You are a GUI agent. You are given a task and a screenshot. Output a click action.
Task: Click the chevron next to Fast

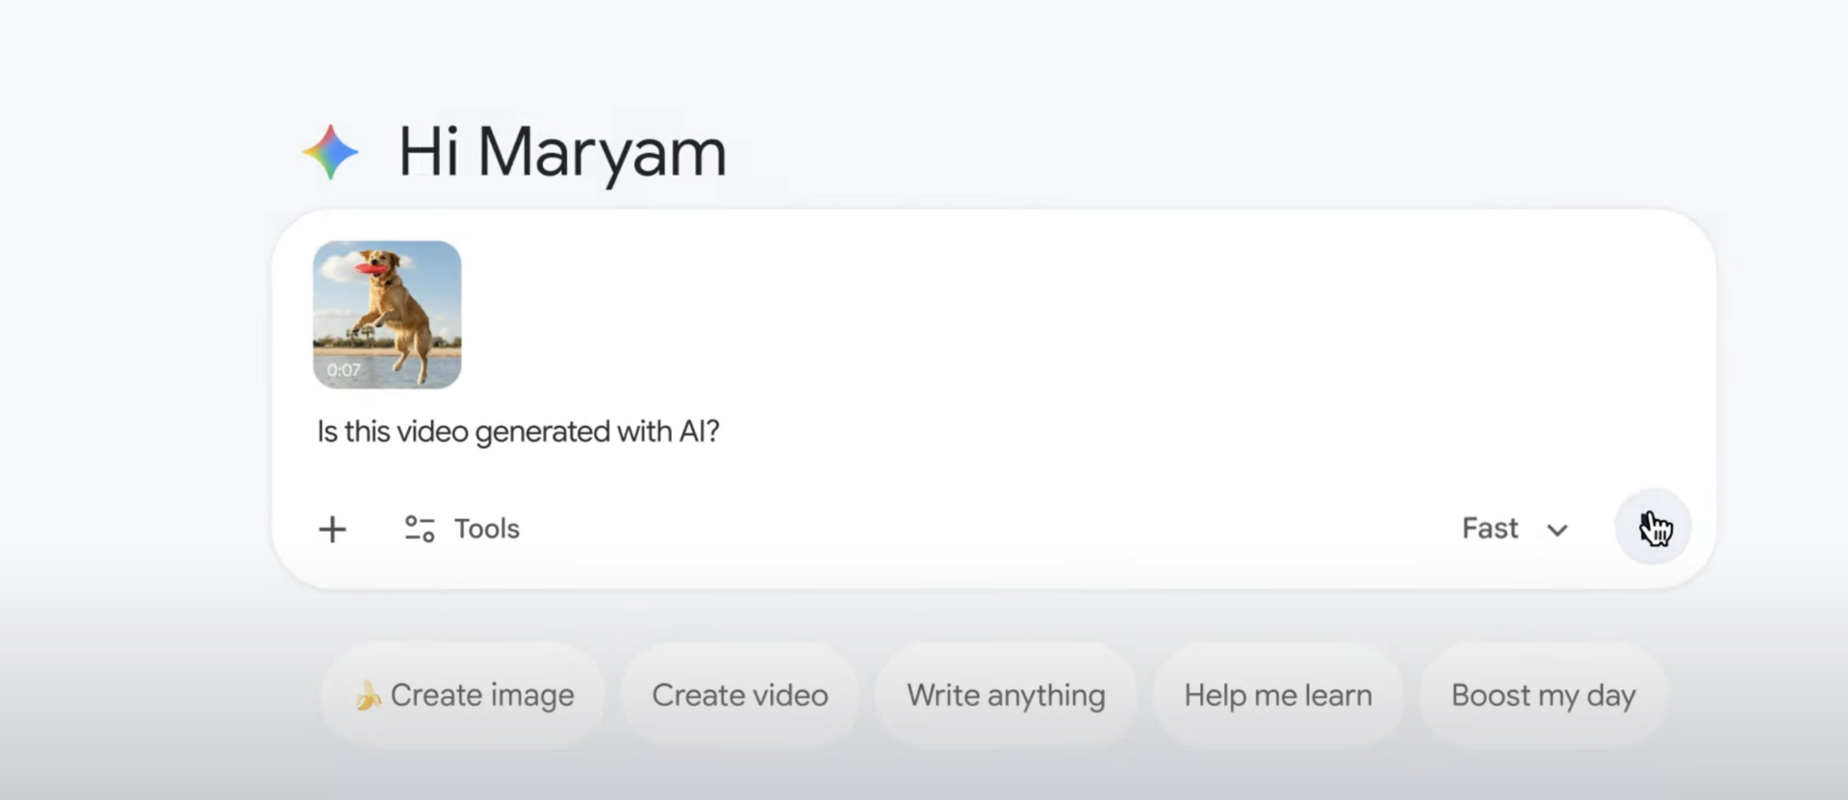click(x=1557, y=529)
